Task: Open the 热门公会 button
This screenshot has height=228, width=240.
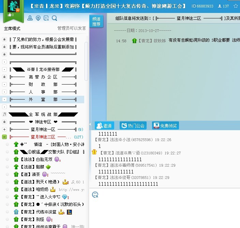Action: (133, 126)
